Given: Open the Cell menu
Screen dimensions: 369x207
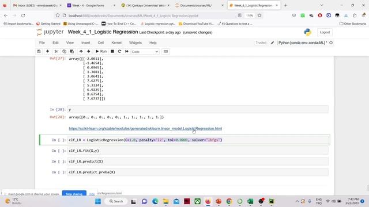Looking at the screenshot, I should coord(101,43).
